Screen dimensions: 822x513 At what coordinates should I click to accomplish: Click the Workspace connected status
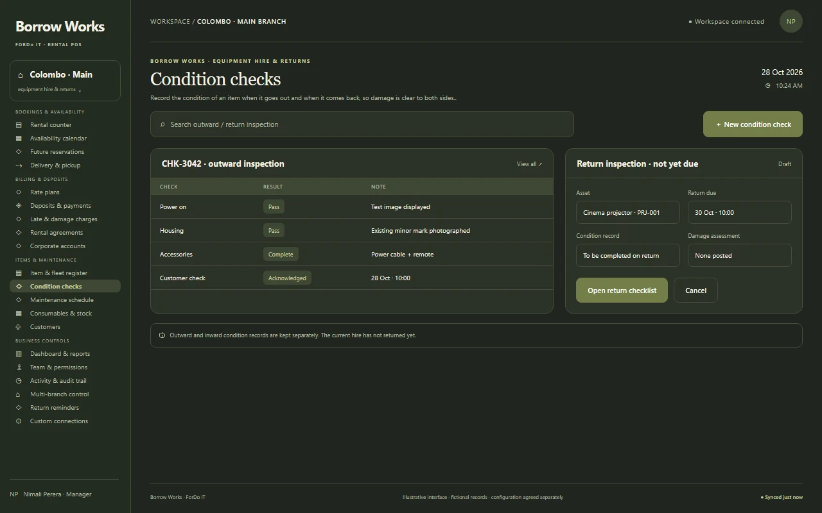pyautogui.click(x=726, y=21)
